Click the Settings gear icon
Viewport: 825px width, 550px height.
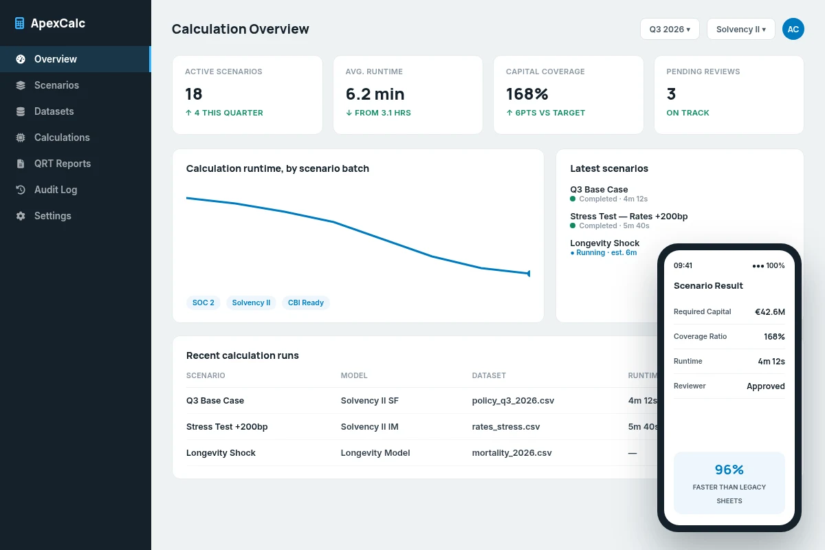pos(21,216)
